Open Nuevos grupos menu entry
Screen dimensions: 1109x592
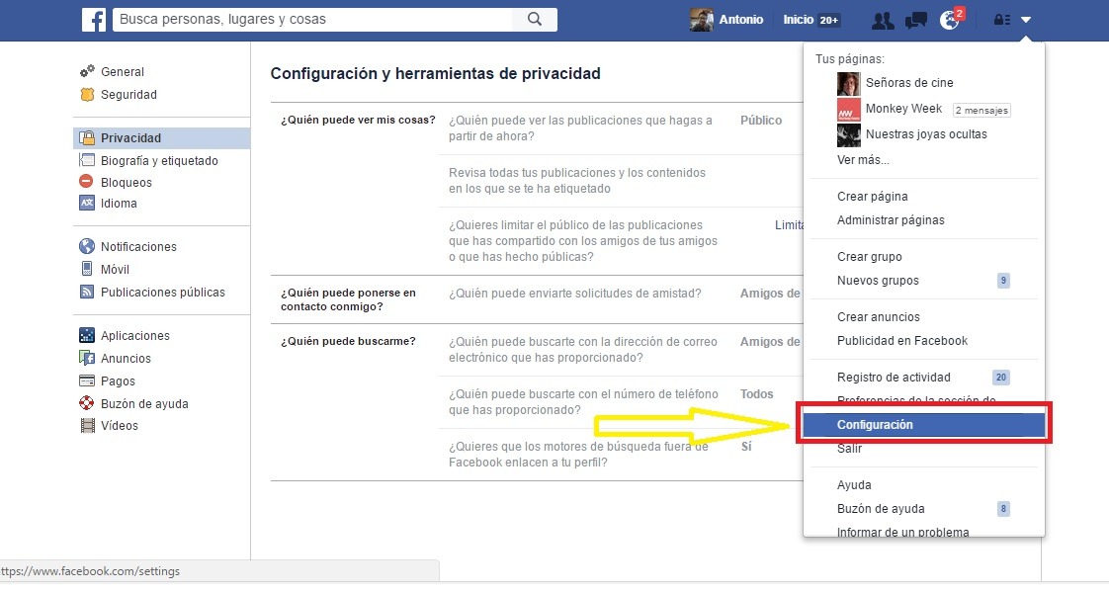(879, 281)
